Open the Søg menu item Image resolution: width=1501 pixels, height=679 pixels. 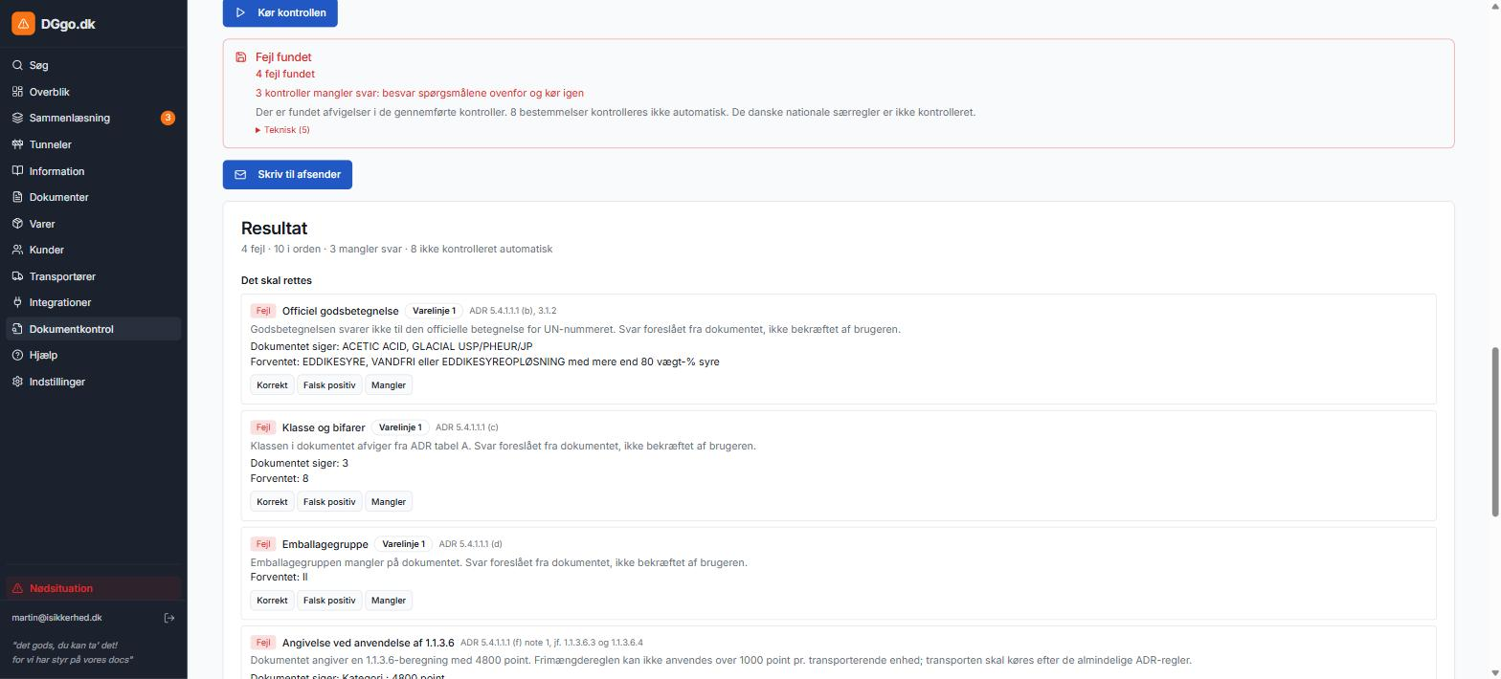94,65
